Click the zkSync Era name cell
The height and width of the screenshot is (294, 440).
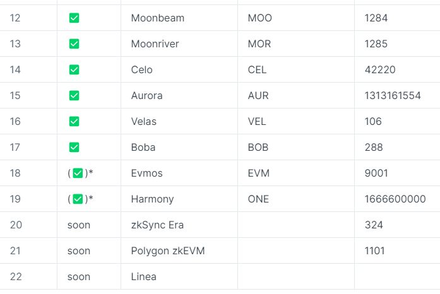pyautogui.click(x=157, y=225)
